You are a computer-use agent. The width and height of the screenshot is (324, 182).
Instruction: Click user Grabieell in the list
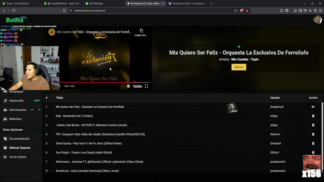pyautogui.click(x=275, y=143)
